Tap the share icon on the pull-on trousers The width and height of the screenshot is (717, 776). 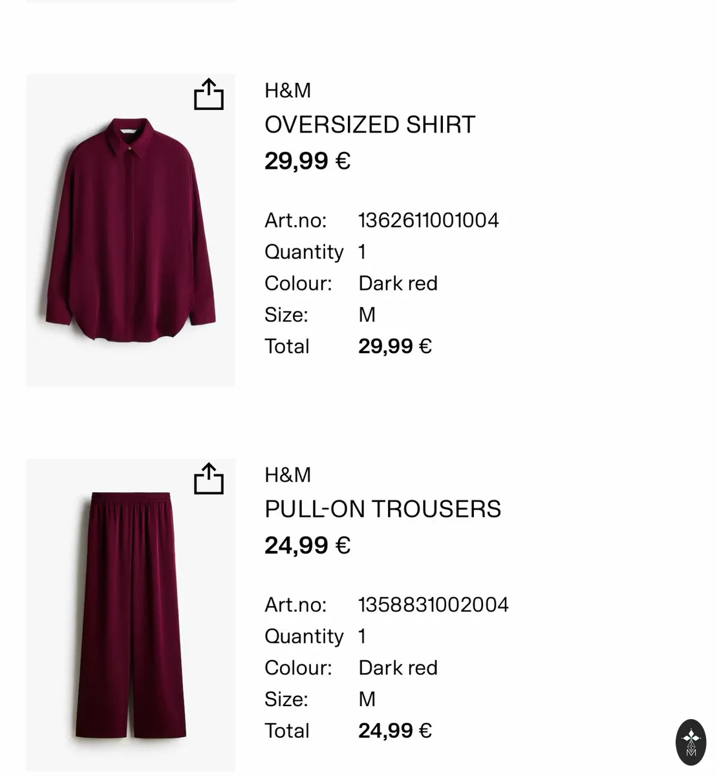tap(209, 479)
